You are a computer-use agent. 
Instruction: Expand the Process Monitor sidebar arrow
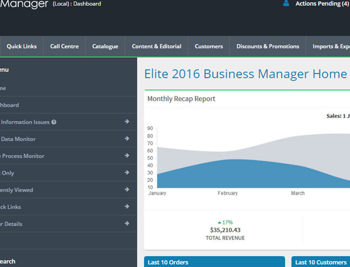pyautogui.click(x=127, y=156)
